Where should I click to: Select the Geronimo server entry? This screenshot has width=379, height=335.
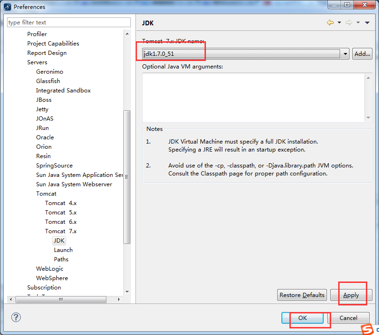(50, 72)
